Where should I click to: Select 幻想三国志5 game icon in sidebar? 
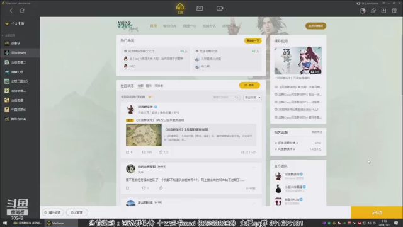pyautogui.click(x=7, y=81)
